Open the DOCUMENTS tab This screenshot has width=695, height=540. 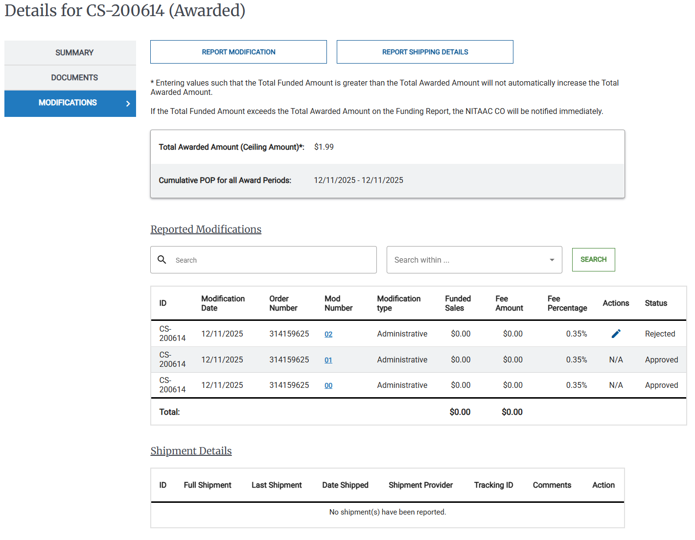(x=74, y=77)
